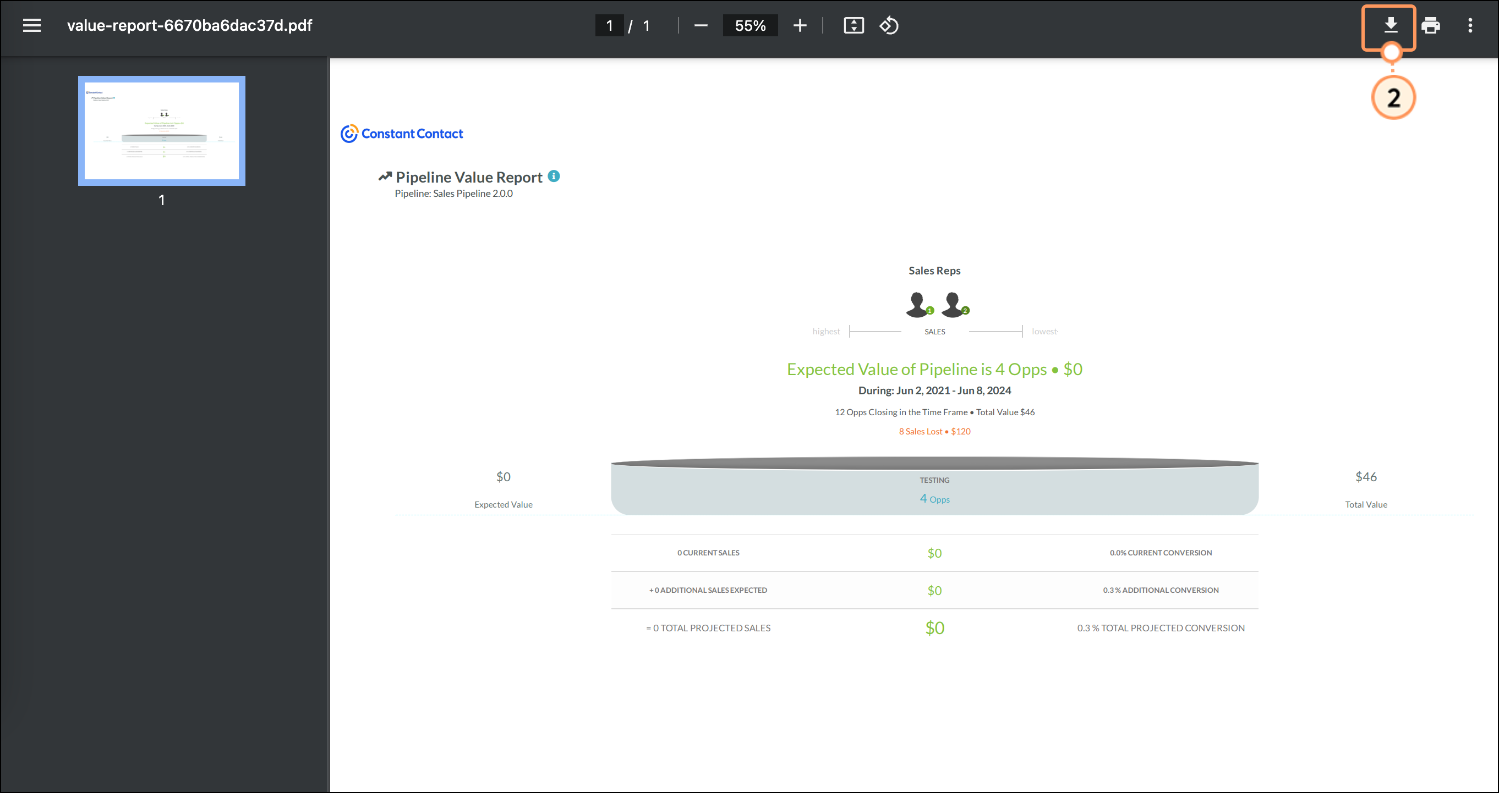Click the $0 value in Additional Sales row
The image size is (1499, 793).
pos(934,591)
